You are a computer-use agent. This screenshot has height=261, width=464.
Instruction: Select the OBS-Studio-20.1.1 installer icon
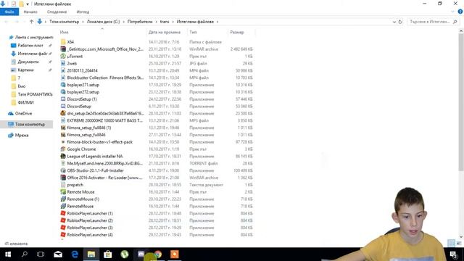63,170
